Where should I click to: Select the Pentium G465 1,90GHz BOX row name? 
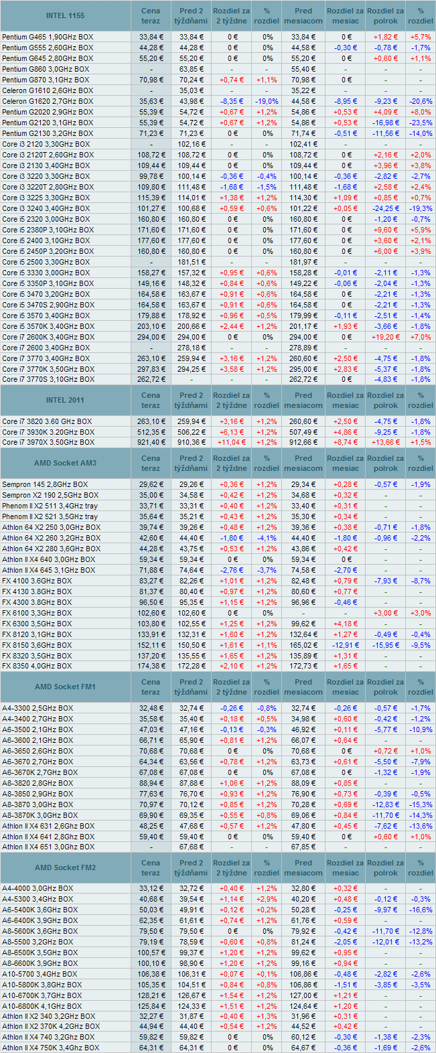pyautogui.click(x=48, y=37)
